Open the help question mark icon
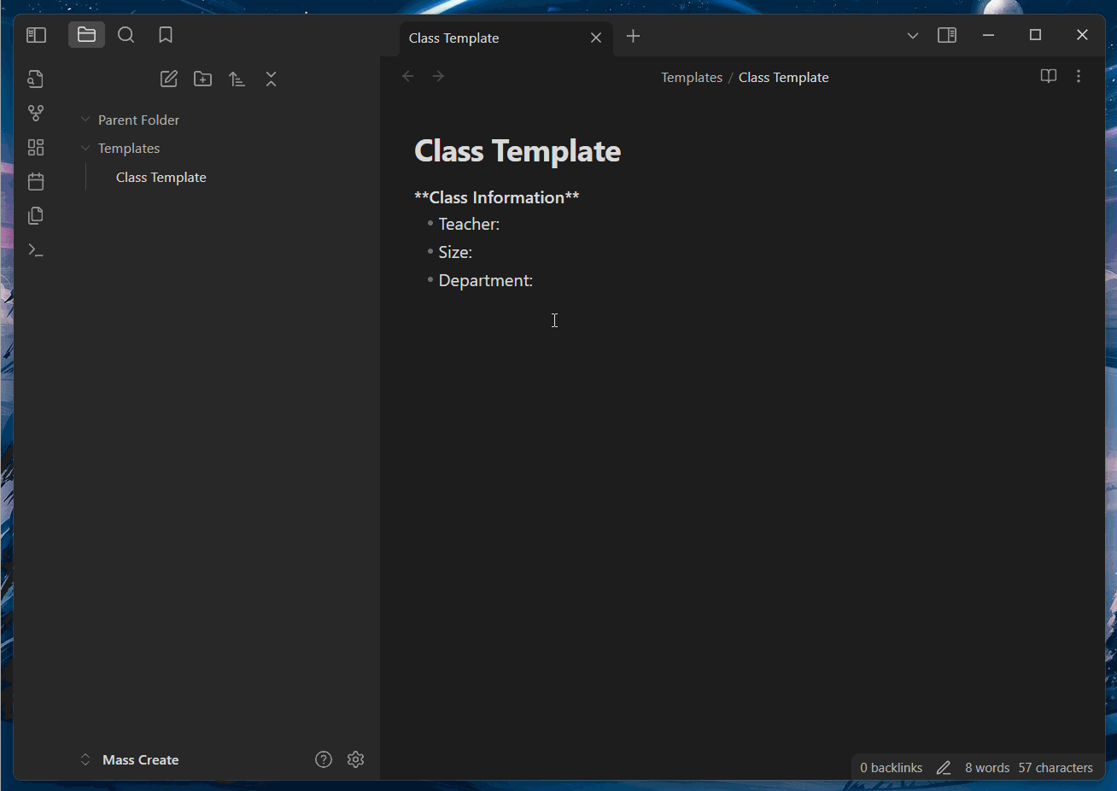The height and width of the screenshot is (791, 1117). click(x=324, y=759)
